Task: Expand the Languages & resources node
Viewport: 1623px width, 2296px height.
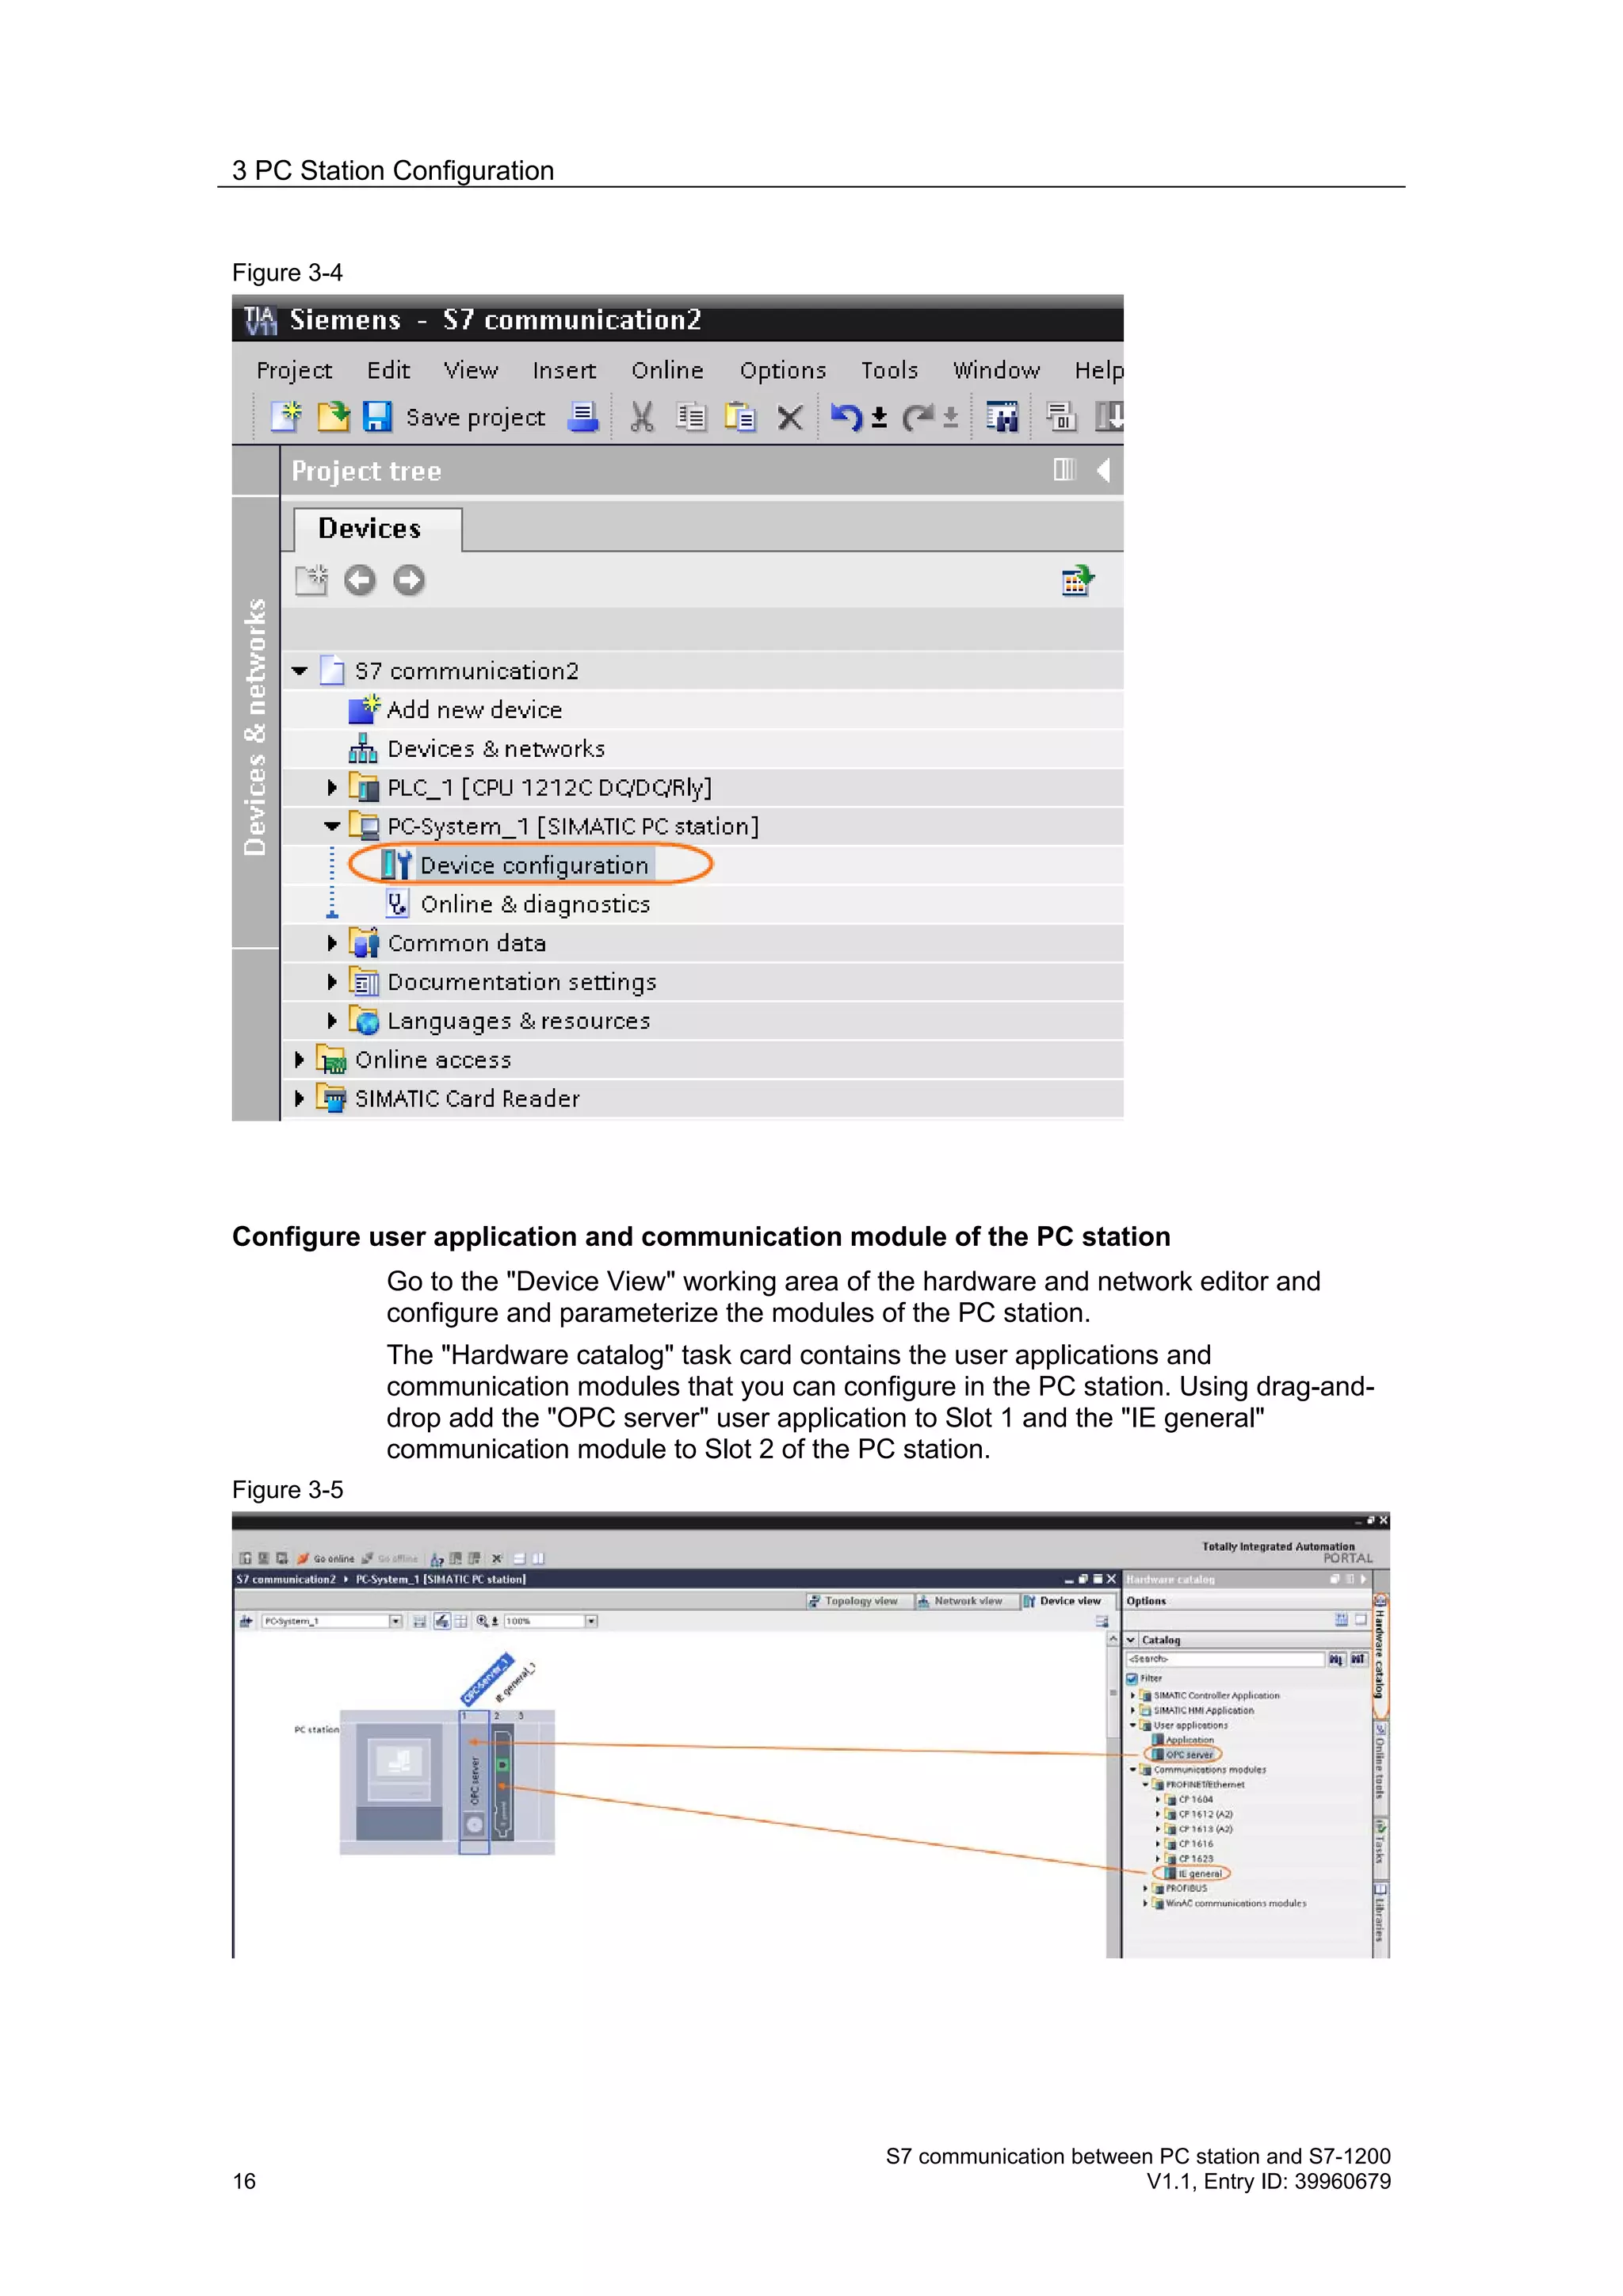Action: (x=332, y=1021)
